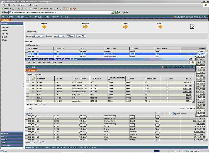Click Drill Down grid scrollbar up arrow
Viewport: 209px width, 153px height.
(x=193, y=82)
